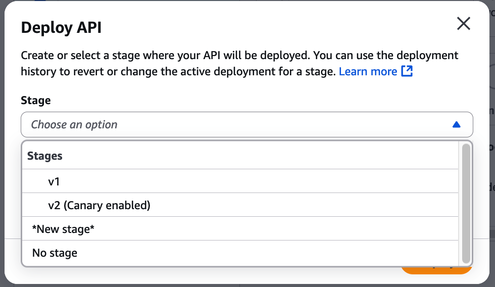
Task: Click the word Create in dialog description
Action: click(37, 55)
